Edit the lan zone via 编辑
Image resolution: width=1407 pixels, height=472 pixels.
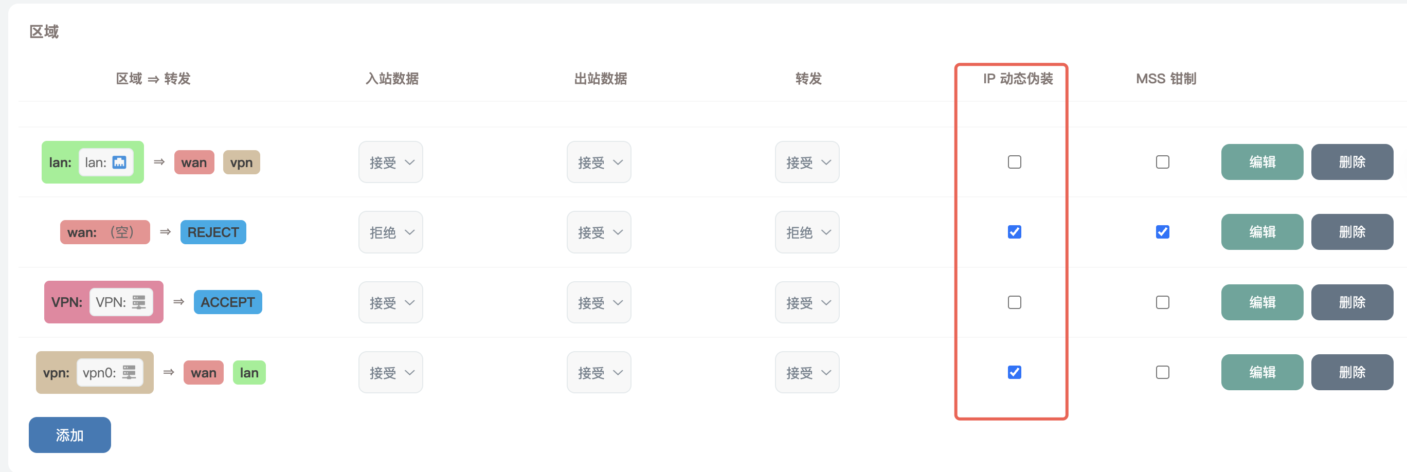1261,162
